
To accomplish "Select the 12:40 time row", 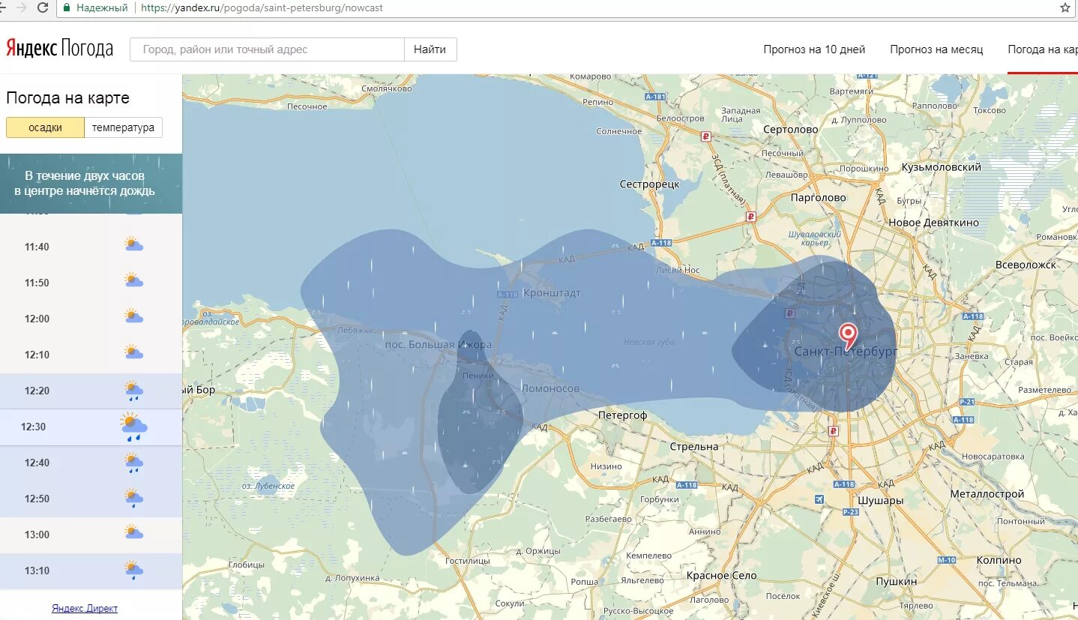I will point(91,463).
